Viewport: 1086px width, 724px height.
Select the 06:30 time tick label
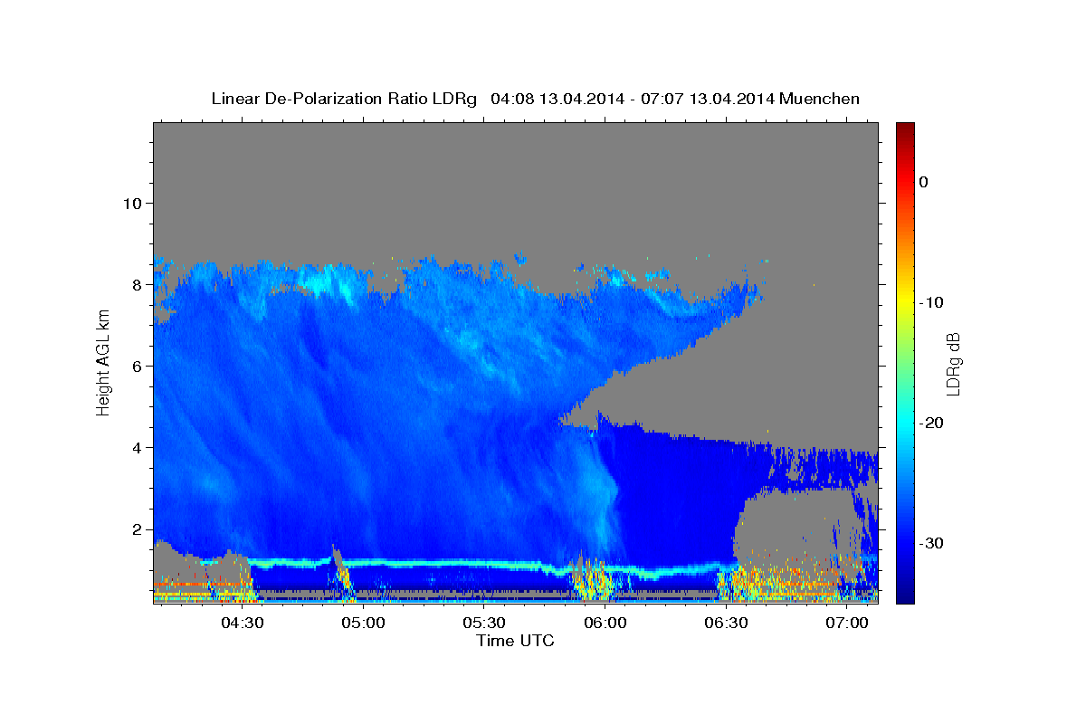[x=726, y=623]
